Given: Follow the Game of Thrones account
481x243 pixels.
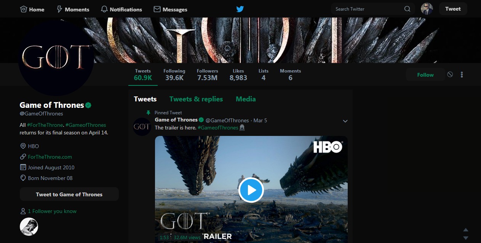Looking at the screenshot, I should coord(425,74).
